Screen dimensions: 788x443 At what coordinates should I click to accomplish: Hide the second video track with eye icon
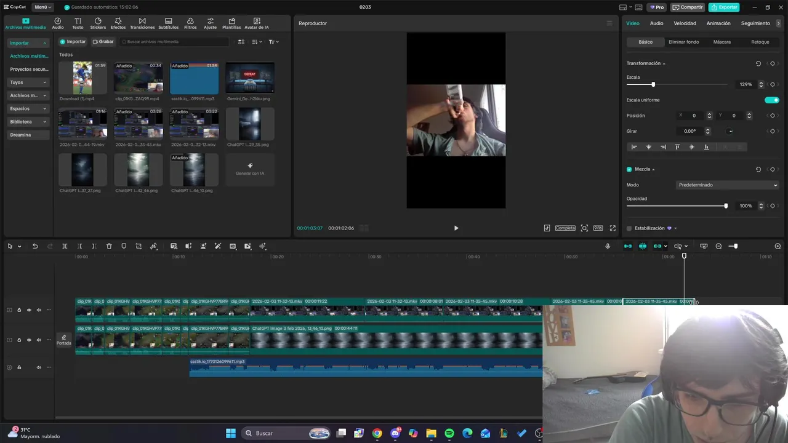click(x=29, y=340)
